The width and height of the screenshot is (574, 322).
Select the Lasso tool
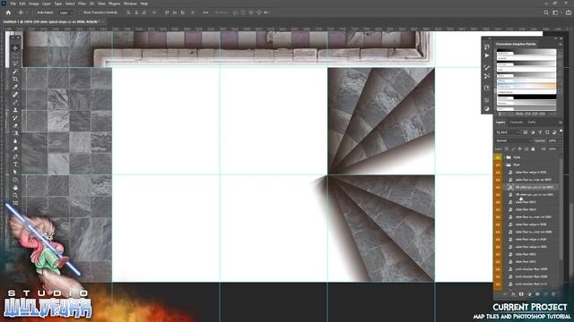click(15, 64)
